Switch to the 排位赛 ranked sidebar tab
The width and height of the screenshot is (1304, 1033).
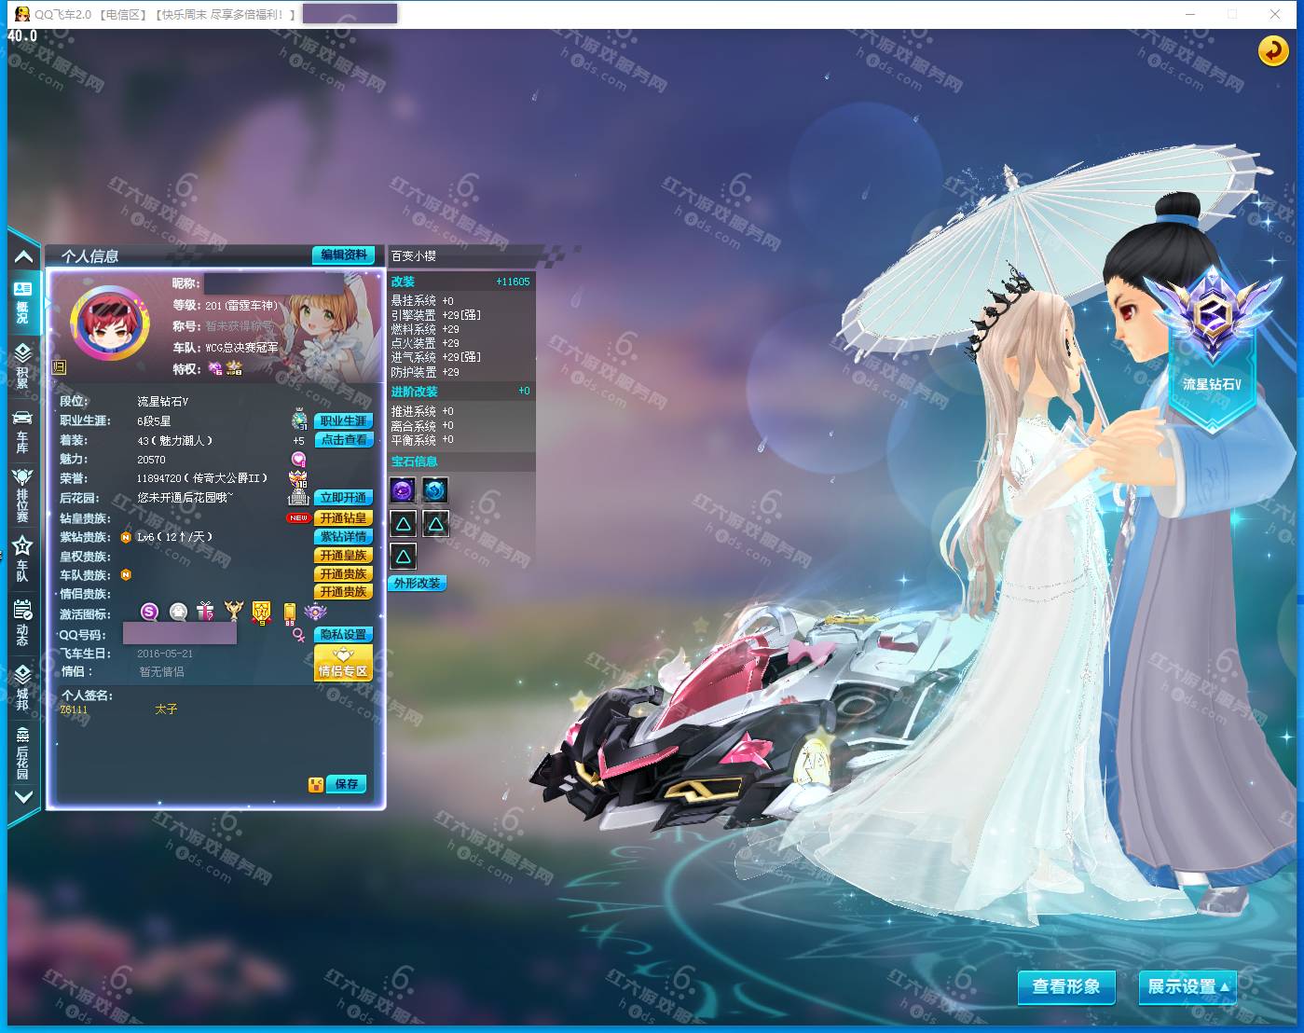click(22, 494)
